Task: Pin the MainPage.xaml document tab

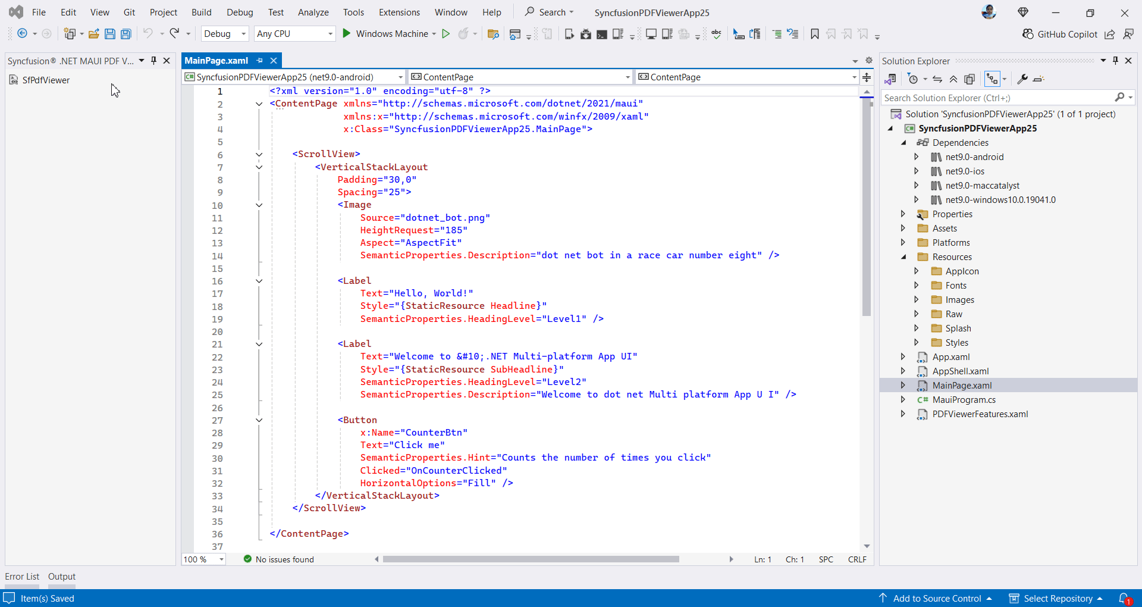Action: (x=259, y=60)
